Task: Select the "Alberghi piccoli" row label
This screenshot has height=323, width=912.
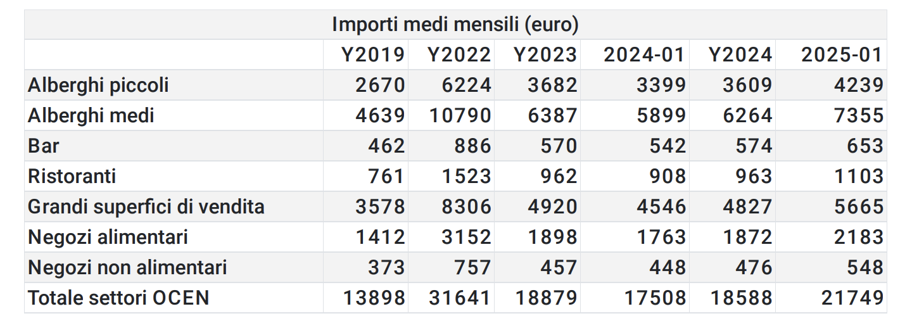Action: coord(98,85)
